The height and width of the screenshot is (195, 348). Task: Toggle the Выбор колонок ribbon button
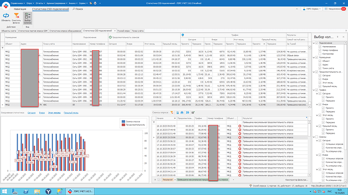(28, 18)
